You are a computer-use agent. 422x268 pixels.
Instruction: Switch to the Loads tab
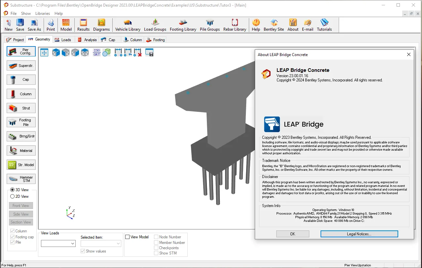[63, 40]
